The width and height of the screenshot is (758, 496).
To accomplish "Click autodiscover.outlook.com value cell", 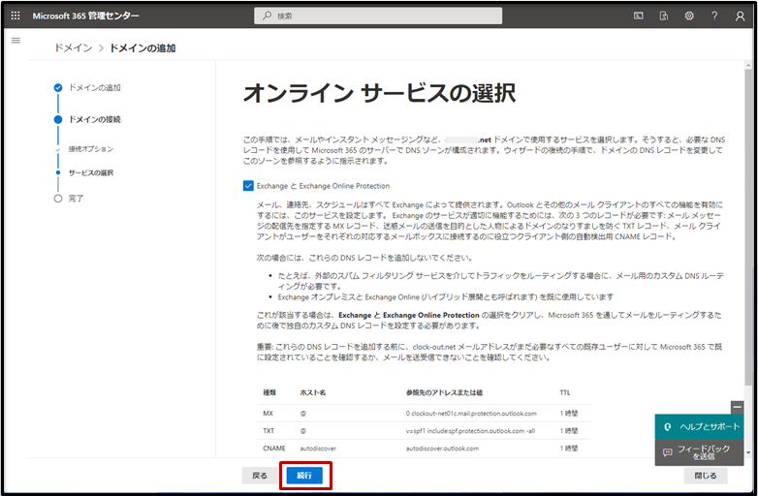I will (442, 449).
